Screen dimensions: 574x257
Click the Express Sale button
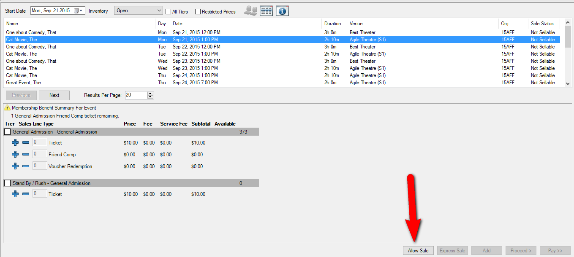click(x=452, y=251)
